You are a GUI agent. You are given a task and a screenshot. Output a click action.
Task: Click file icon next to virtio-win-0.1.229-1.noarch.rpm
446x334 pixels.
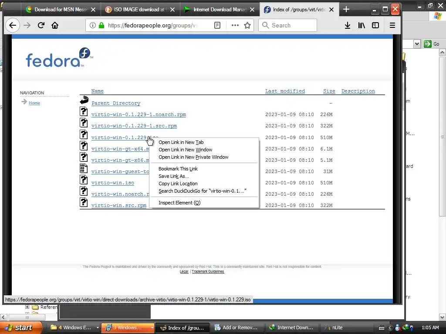point(84,111)
